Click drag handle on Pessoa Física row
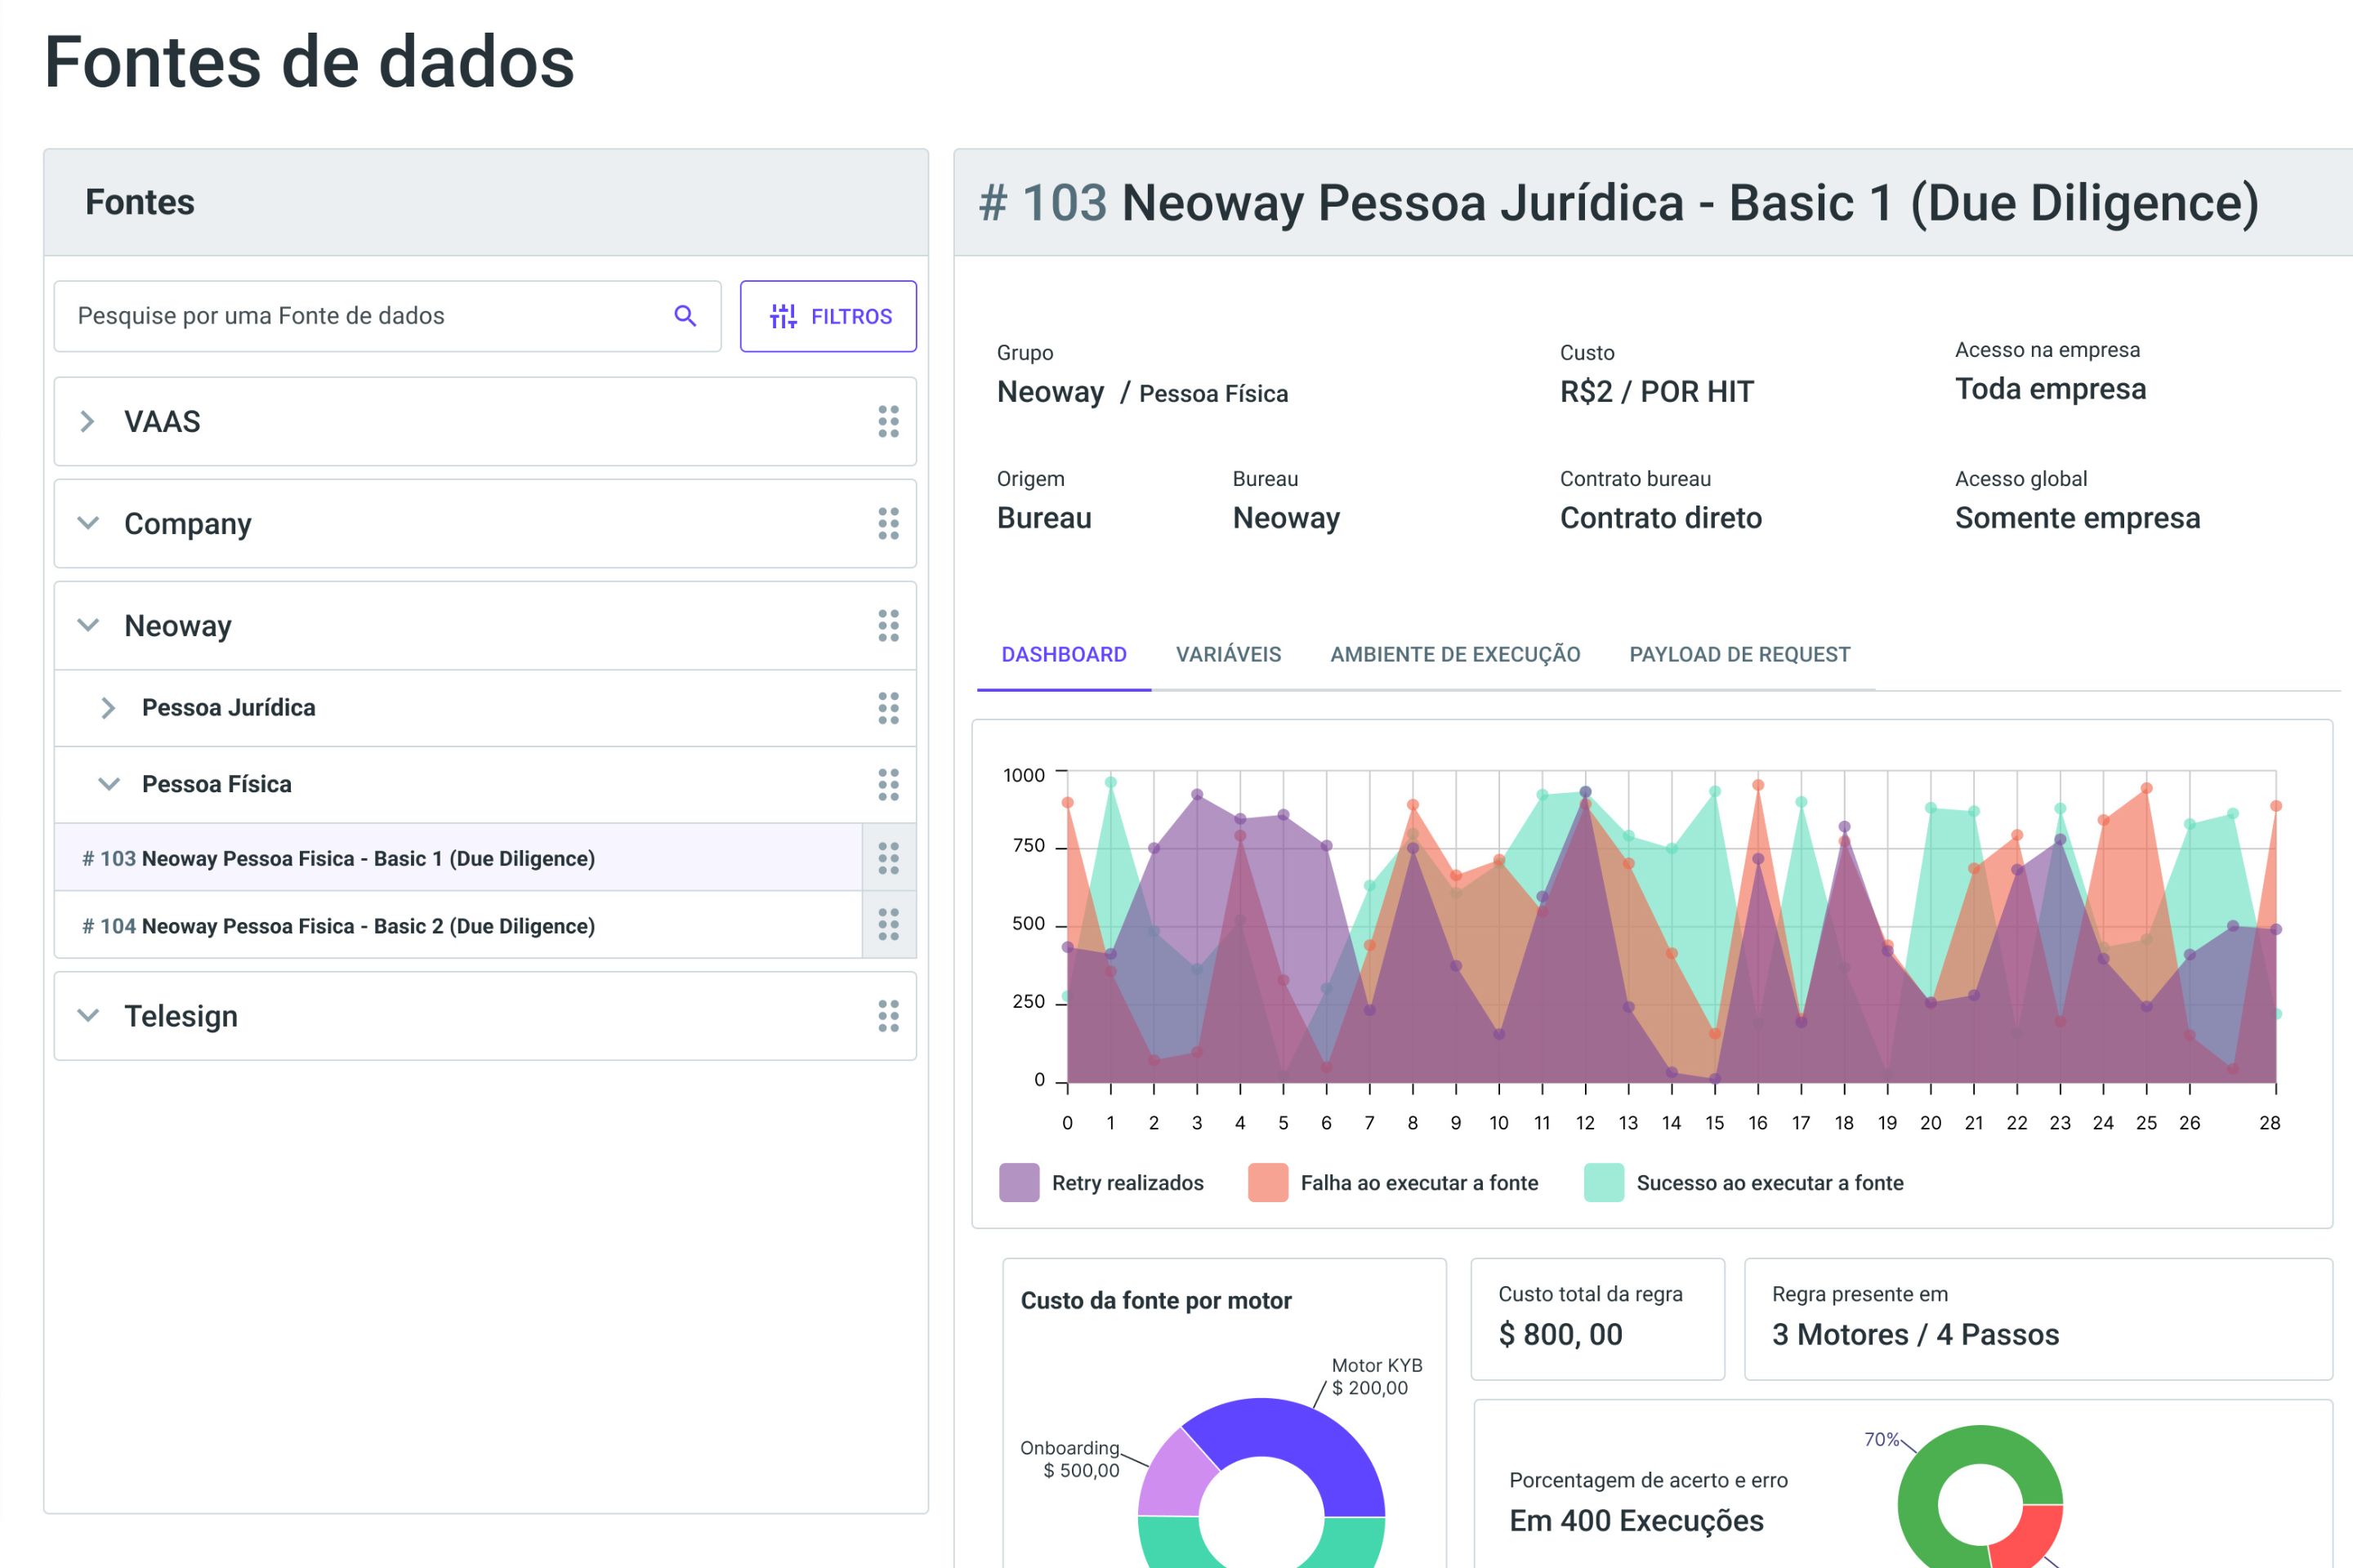Viewport: 2353px width, 1568px height. click(x=888, y=784)
